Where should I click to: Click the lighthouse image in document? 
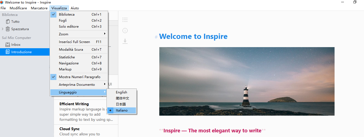(247, 81)
